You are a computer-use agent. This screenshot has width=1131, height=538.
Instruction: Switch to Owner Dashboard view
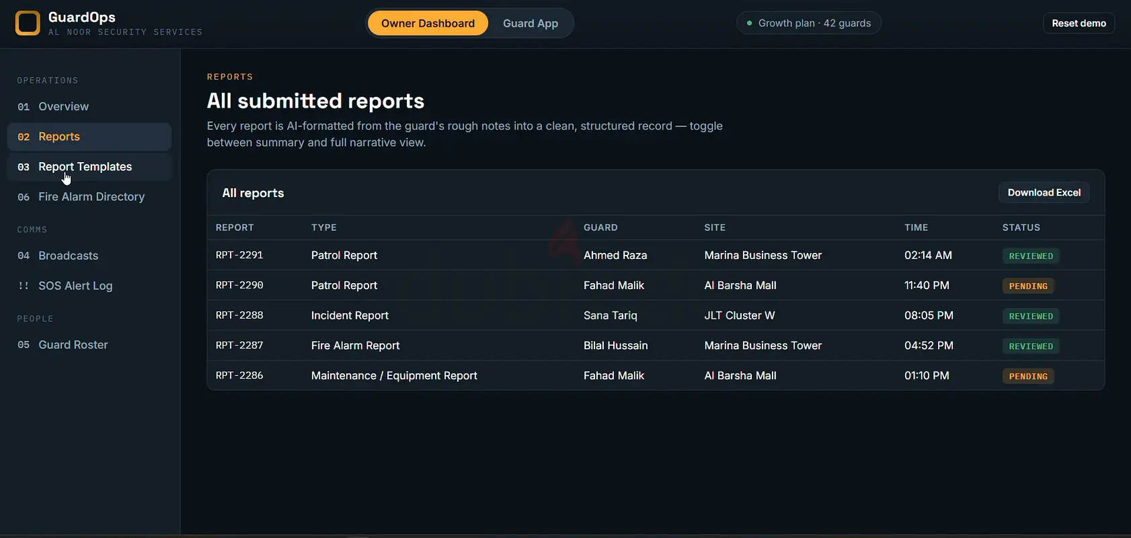tap(428, 24)
